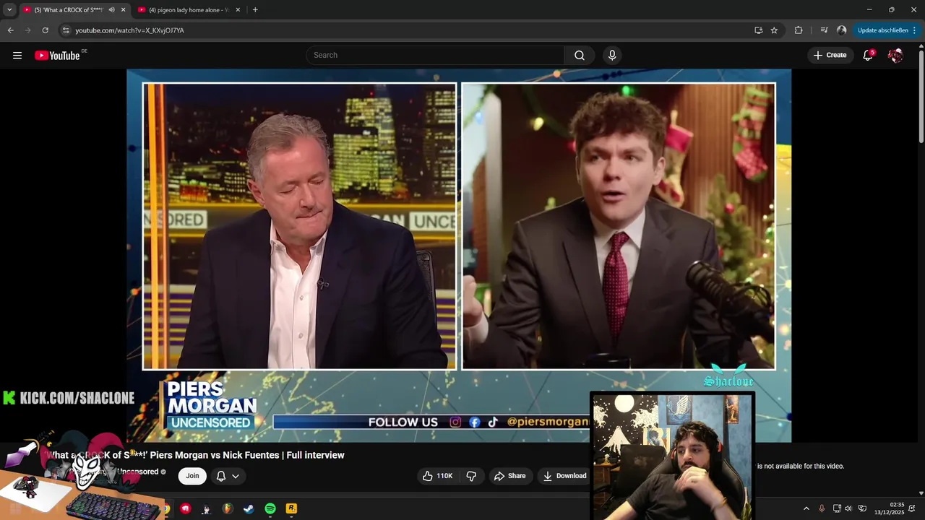Expand the tab search dropdown
This screenshot has height=520, width=925.
(9, 10)
